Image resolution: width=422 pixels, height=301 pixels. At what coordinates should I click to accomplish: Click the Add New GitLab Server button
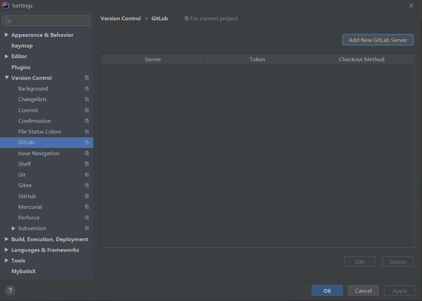click(378, 40)
